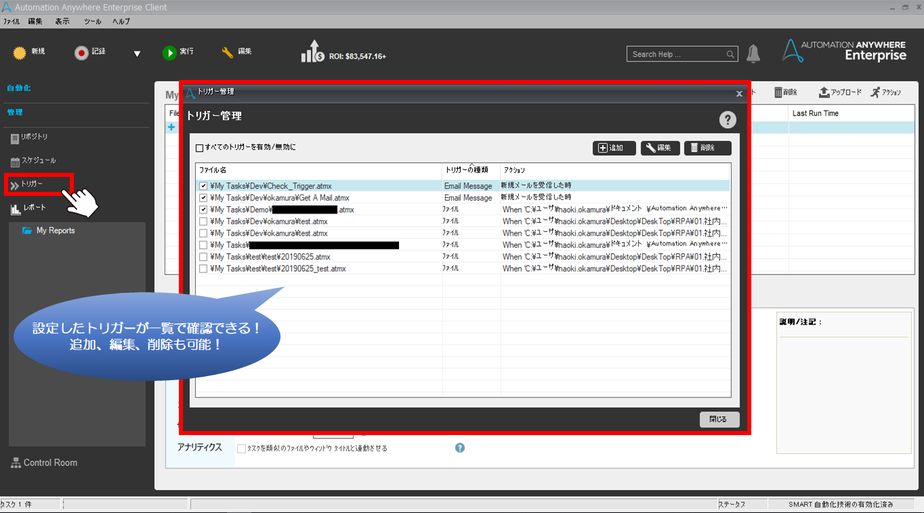The image size is (924, 513).
Task: Click the ステータス status bar entry
Action: pos(731,505)
